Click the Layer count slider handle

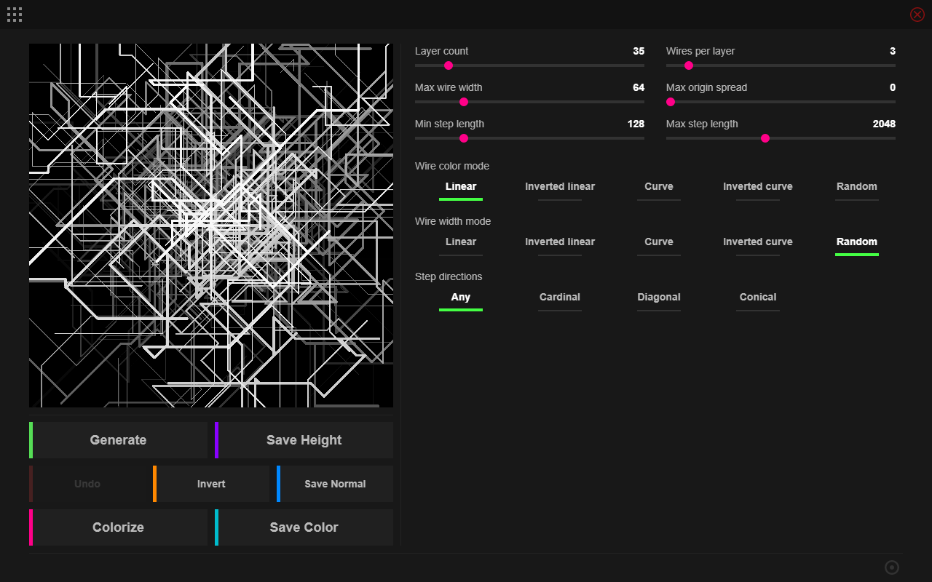[449, 65]
